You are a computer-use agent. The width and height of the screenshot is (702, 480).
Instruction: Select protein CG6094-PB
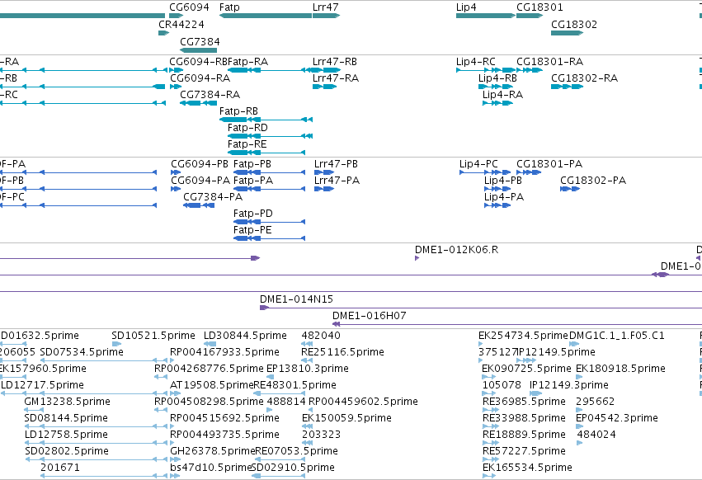[176, 172]
